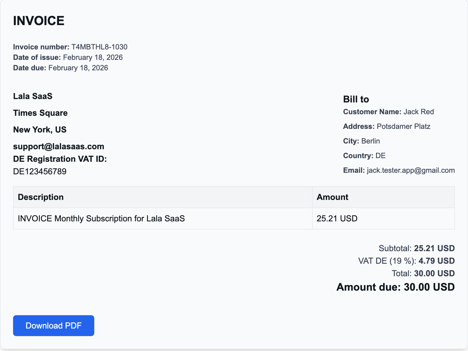Click the VAT ID DE123456789
The width and height of the screenshot is (468, 351).
[x=40, y=171]
